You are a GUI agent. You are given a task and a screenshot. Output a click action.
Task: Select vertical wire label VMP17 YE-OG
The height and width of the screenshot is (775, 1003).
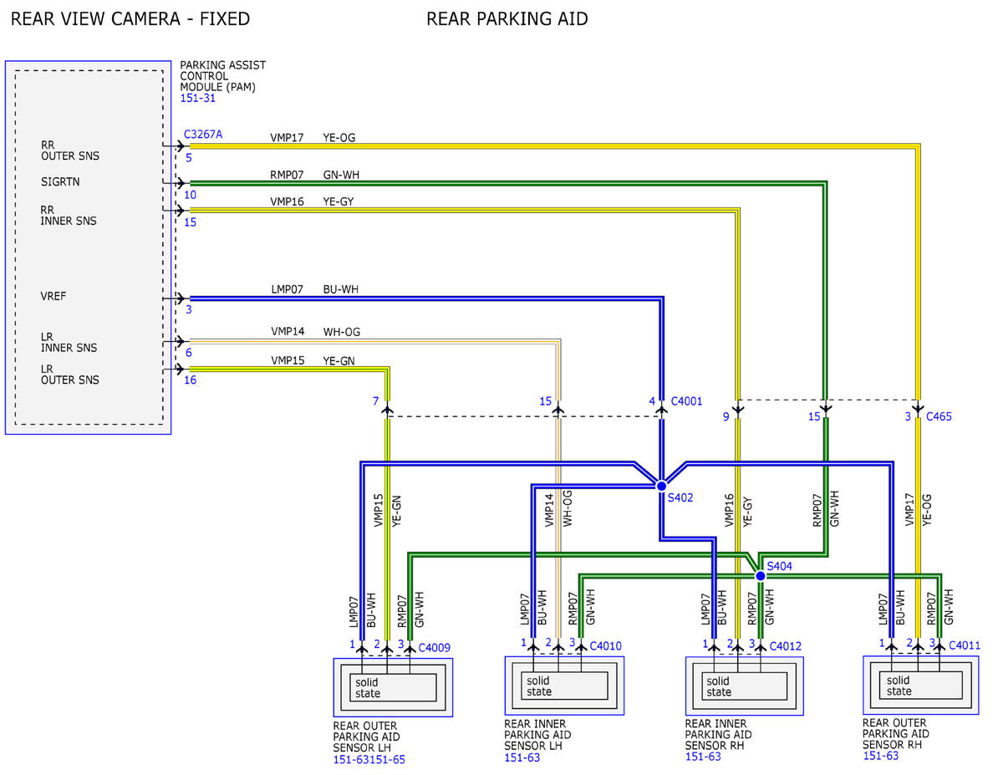pos(918,510)
